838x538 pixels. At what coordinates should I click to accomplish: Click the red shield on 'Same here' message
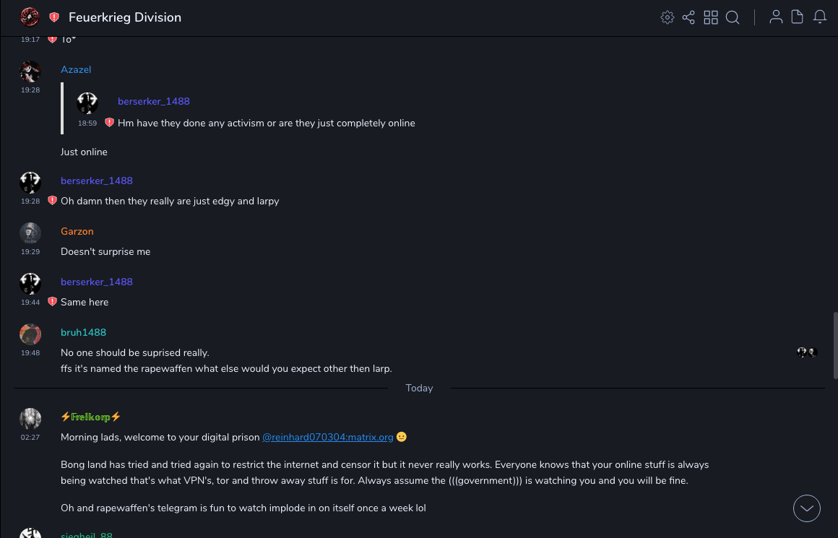[x=52, y=301]
